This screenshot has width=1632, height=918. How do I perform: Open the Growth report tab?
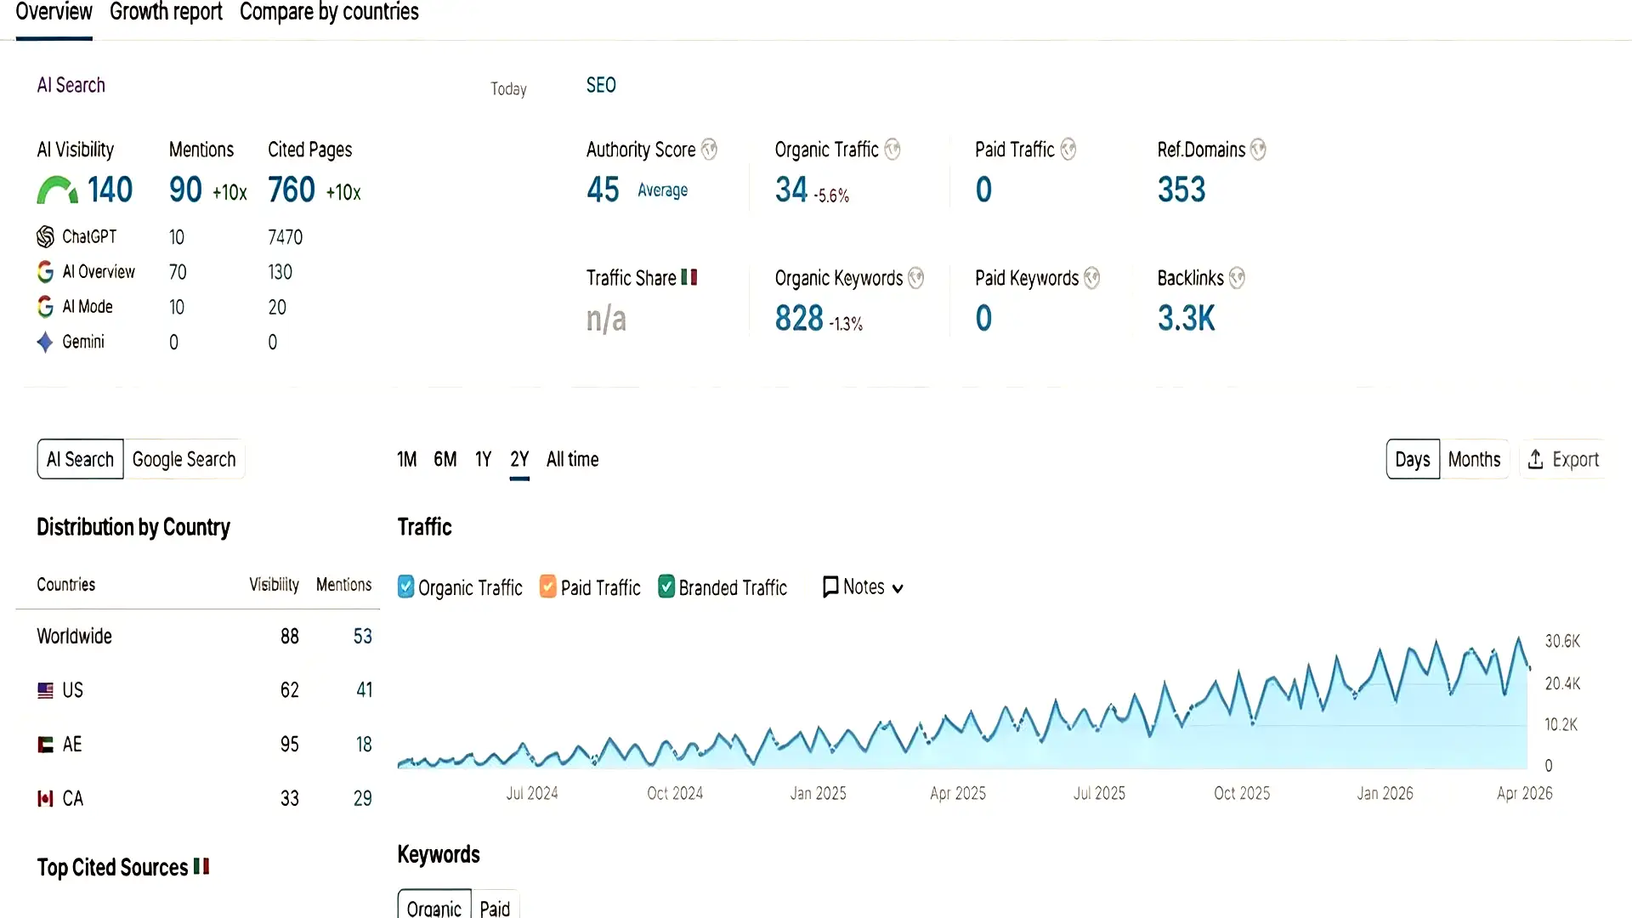coord(166,12)
